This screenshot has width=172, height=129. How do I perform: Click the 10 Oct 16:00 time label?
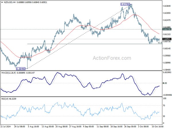pyautogui.click(x=158, y=127)
